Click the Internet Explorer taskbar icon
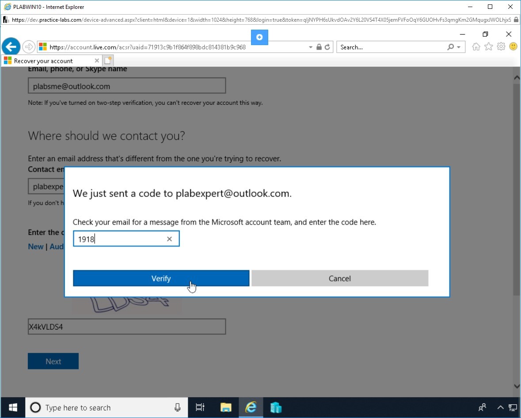Viewport: 521px width, 418px height. [x=251, y=407]
